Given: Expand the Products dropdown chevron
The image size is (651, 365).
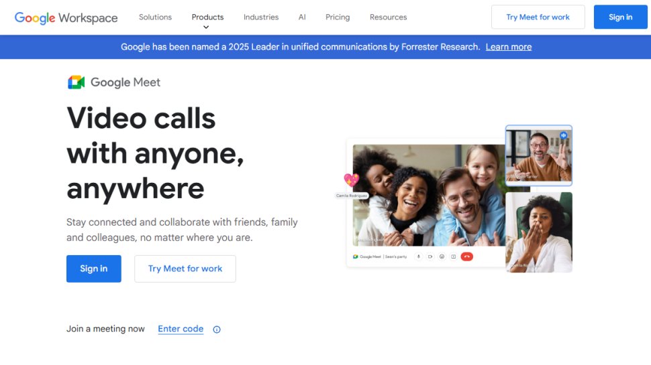Looking at the screenshot, I should coord(206,27).
